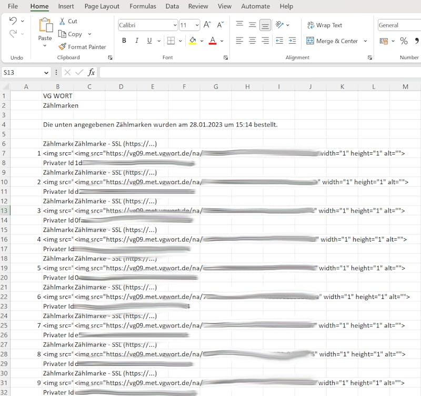Open the font size 11 dropdown
421x396 pixels.
pos(197,25)
